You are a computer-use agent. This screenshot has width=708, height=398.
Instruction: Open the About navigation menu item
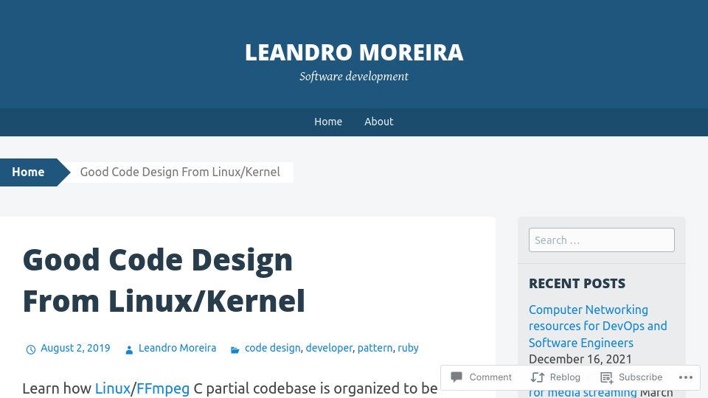(378, 122)
